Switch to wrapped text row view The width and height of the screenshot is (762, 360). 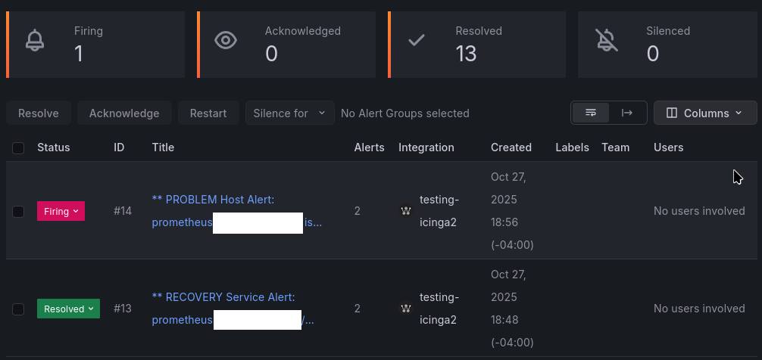pos(591,113)
